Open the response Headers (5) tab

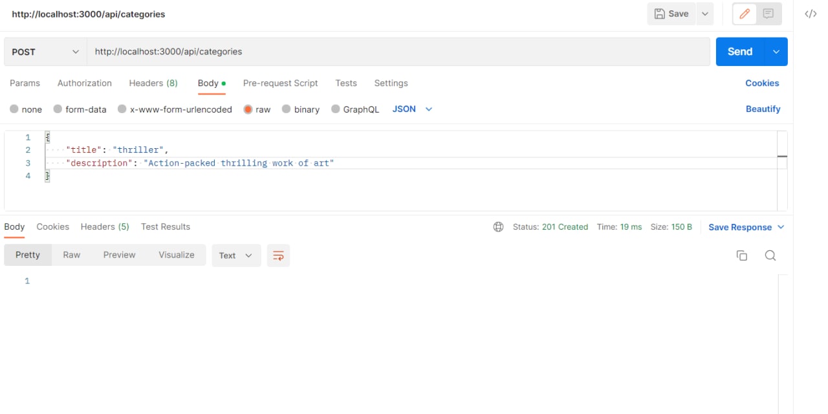point(105,227)
